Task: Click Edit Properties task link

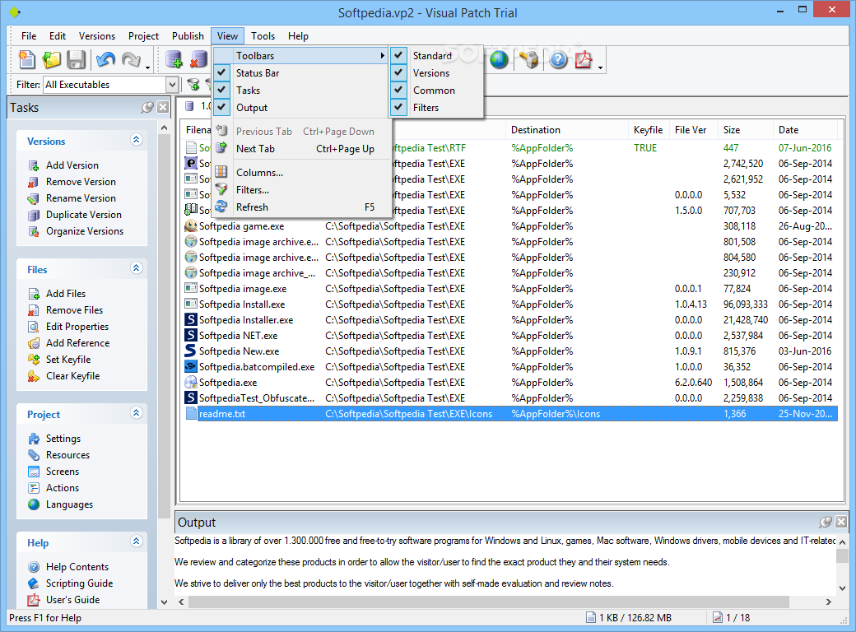Action: click(x=77, y=327)
